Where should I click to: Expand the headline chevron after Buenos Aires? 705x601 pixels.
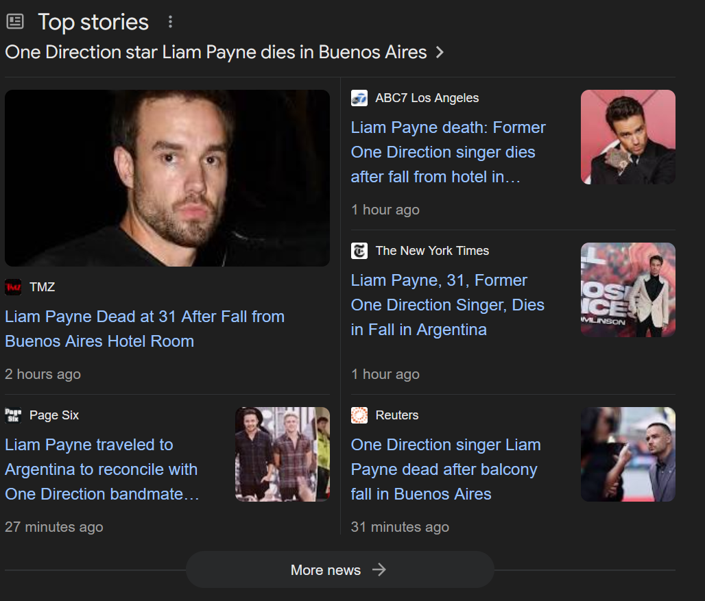coord(440,53)
